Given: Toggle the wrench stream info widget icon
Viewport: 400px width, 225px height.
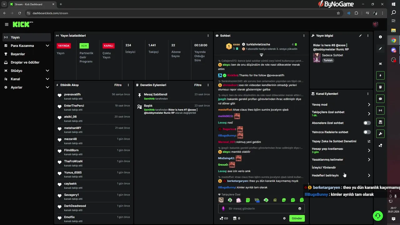Looking at the screenshot, I should pos(380,134).
